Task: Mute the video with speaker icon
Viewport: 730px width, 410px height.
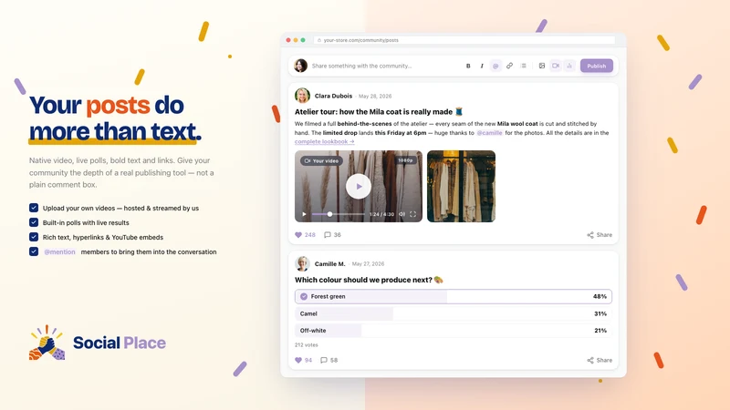Action: [x=401, y=214]
